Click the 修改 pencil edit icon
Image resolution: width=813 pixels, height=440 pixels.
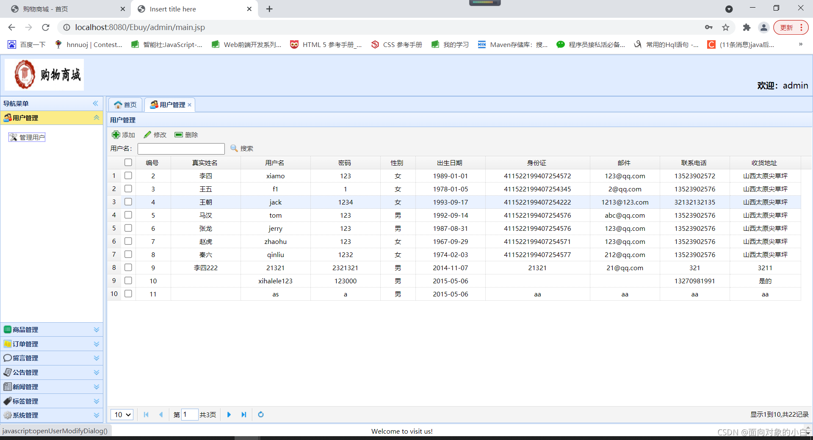click(x=147, y=135)
